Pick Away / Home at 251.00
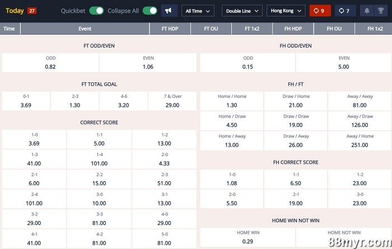392x249 pixels. click(x=360, y=141)
